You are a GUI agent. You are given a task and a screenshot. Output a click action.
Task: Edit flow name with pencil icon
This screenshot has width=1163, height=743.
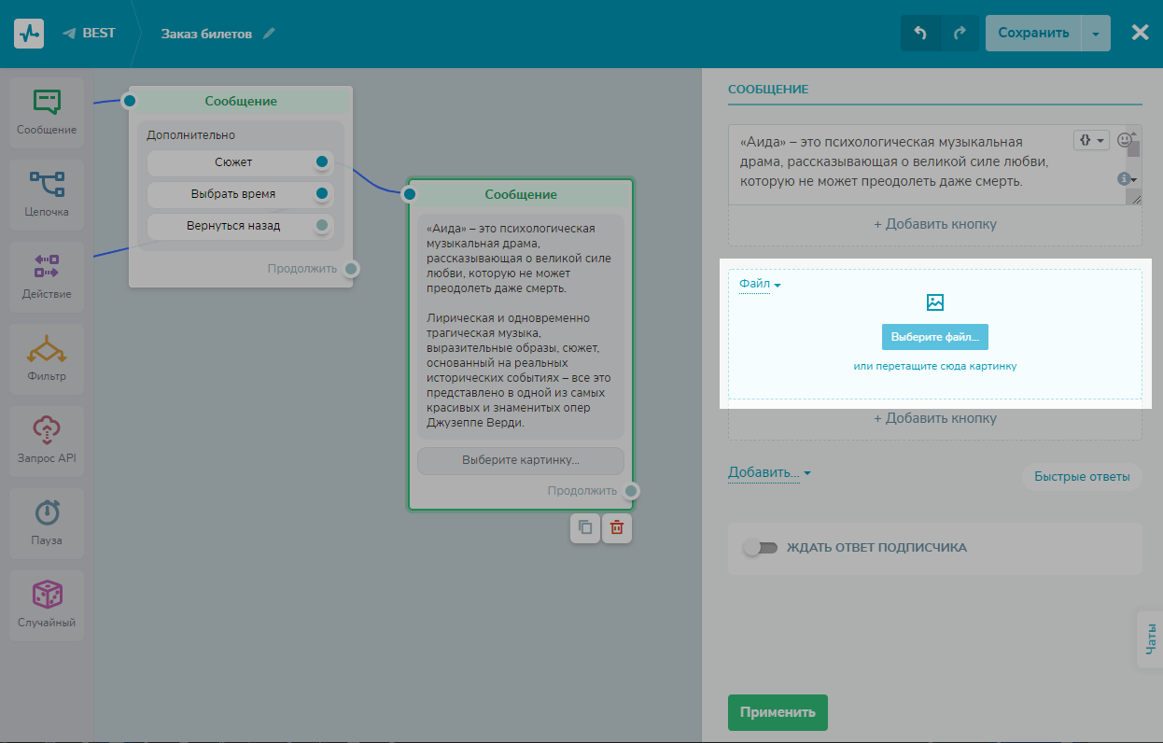(269, 34)
